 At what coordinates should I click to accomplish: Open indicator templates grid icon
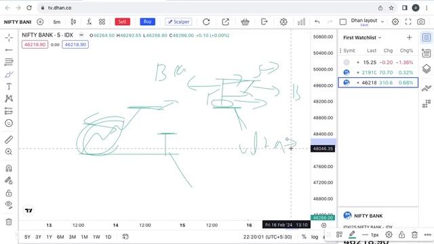(x=102, y=22)
